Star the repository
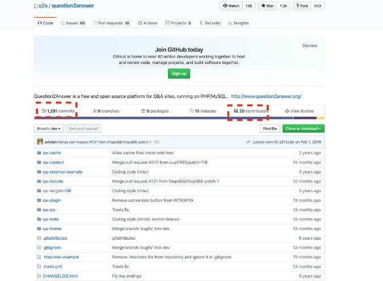The width and height of the screenshot is (383, 281). (267, 6)
